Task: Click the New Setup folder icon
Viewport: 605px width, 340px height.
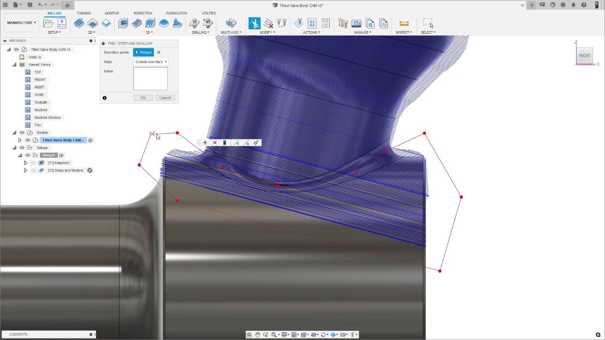Action: coord(49,23)
